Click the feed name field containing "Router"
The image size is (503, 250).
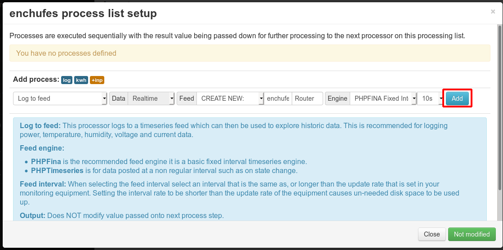307,98
